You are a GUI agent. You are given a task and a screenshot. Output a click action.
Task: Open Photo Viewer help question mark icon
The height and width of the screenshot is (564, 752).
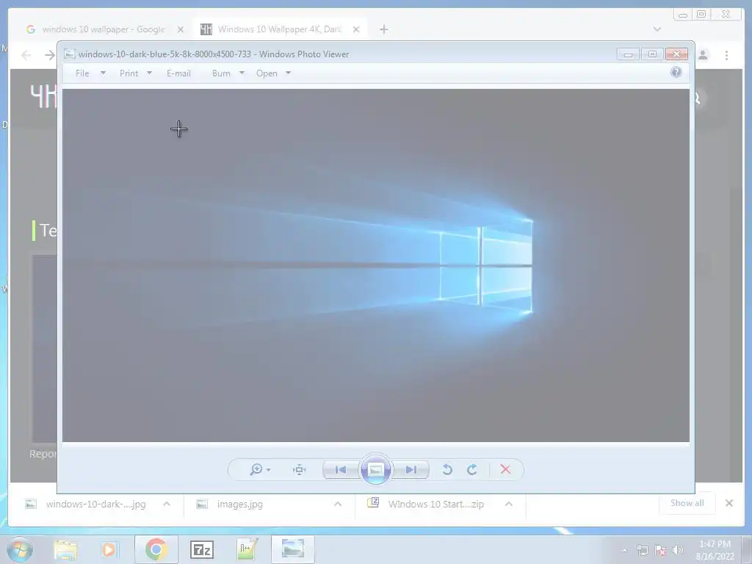point(676,73)
